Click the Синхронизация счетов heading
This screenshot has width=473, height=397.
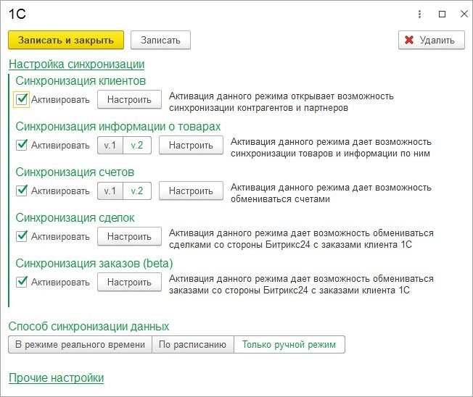tap(75, 172)
